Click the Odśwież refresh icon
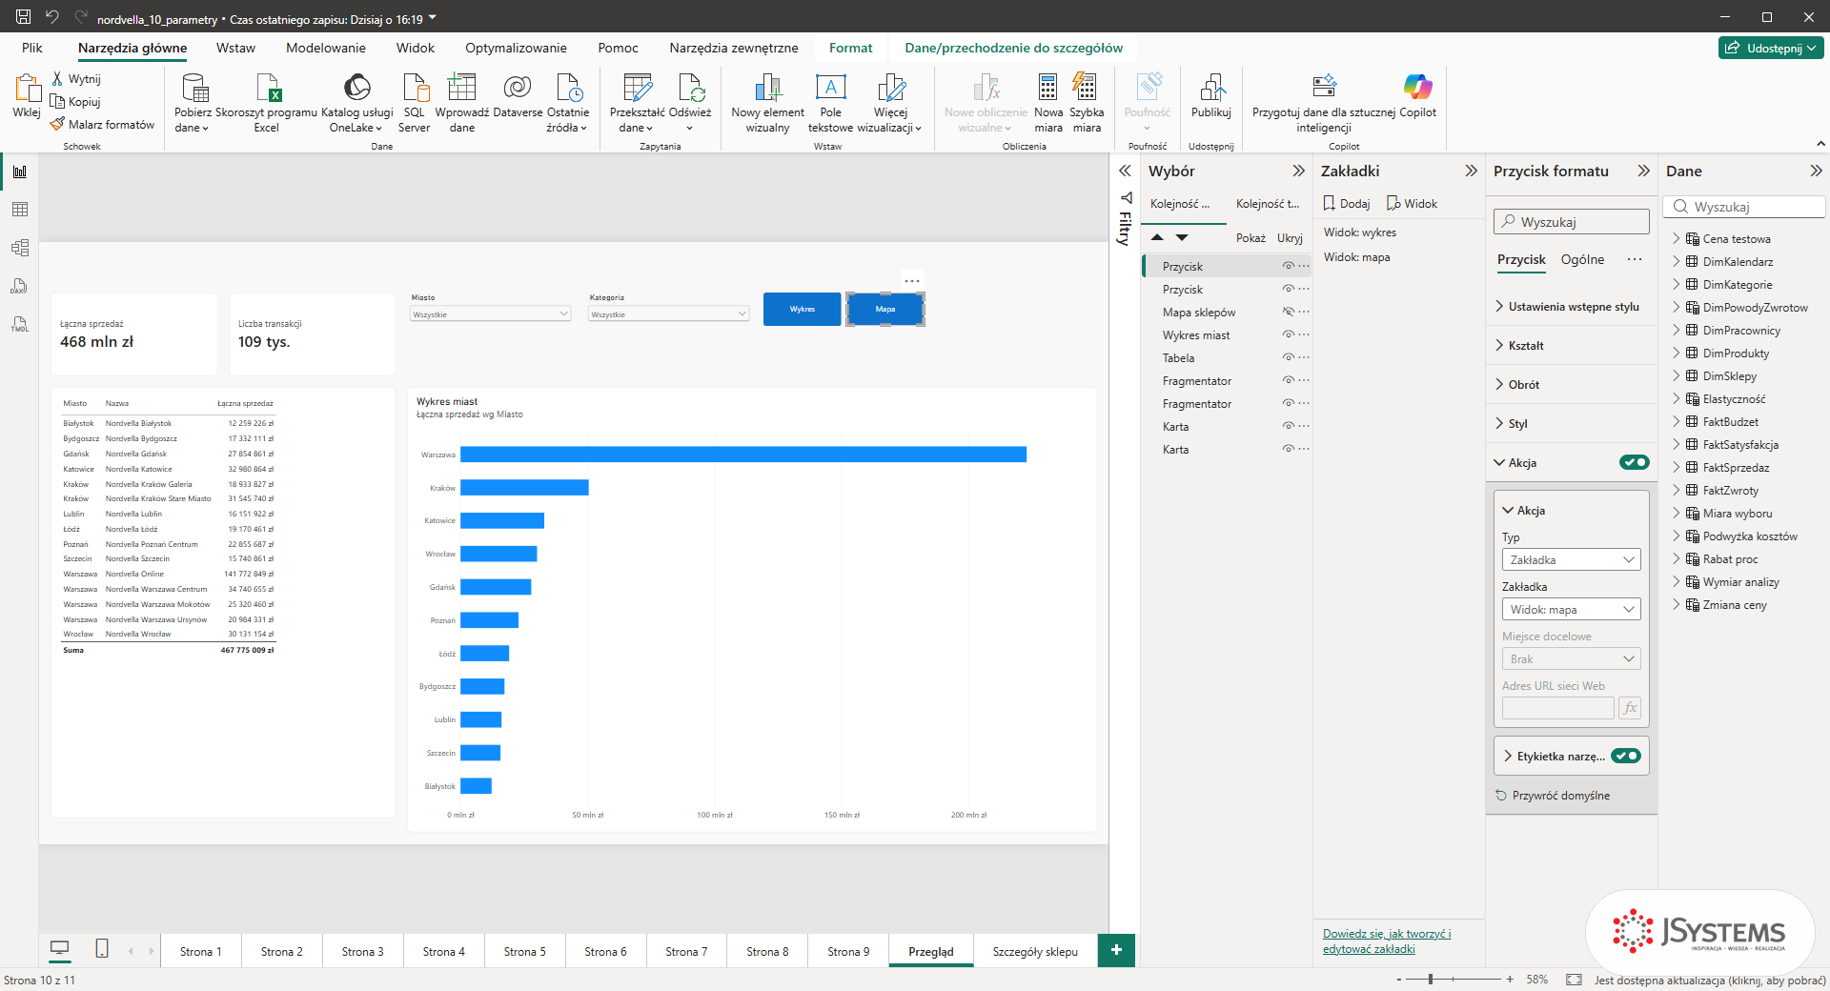 [691, 88]
